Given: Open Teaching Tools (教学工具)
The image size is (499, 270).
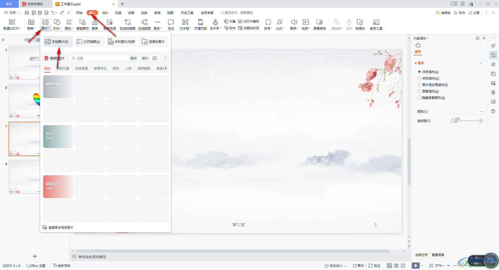Looking at the screenshot, I should pyautogui.click(x=376, y=25).
